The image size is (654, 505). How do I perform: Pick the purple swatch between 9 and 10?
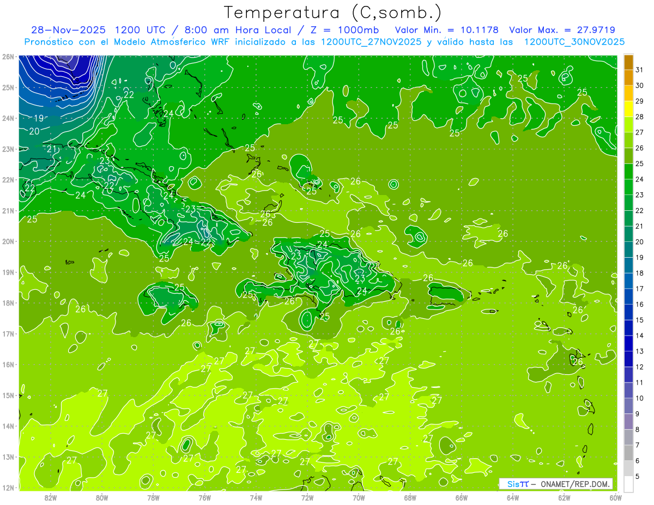[628, 405]
